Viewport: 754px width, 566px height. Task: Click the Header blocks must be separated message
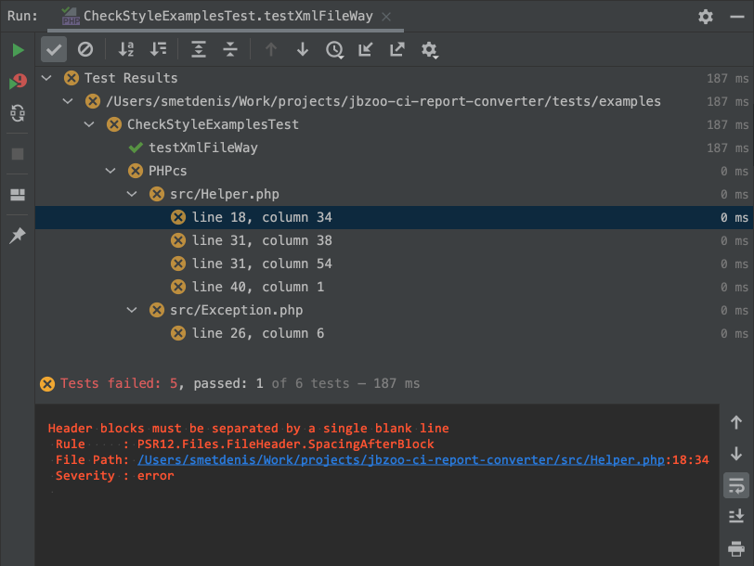pyautogui.click(x=248, y=428)
